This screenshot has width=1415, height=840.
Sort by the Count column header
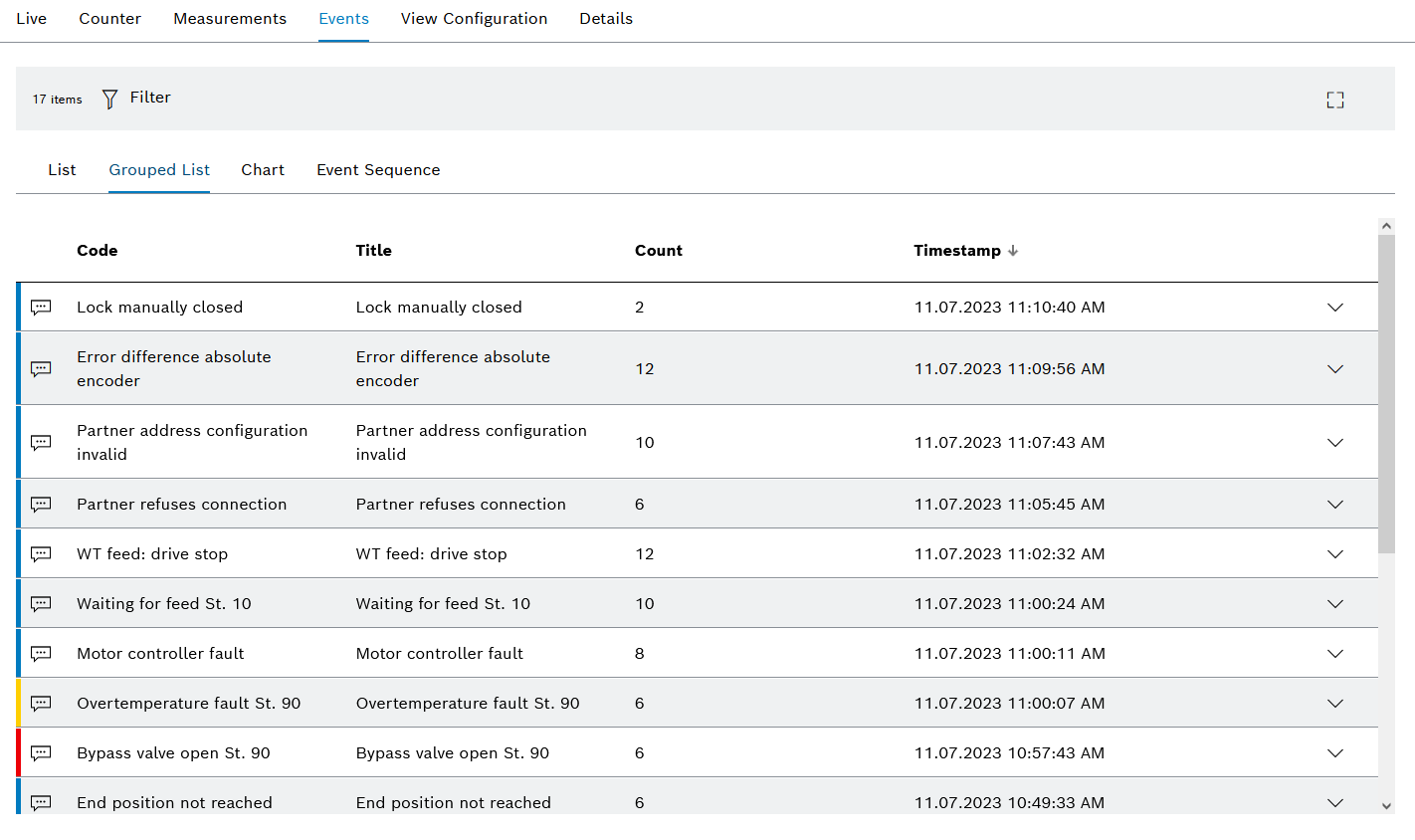coord(659,251)
